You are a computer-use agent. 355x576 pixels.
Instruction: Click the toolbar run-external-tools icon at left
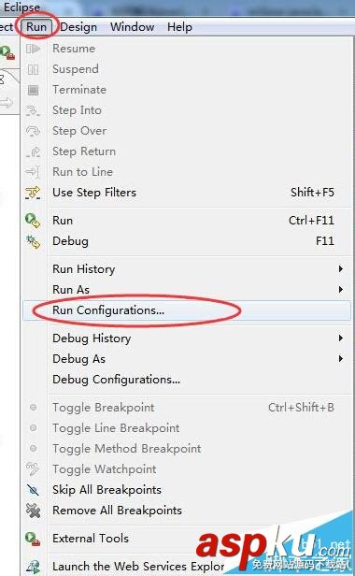click(x=7, y=52)
